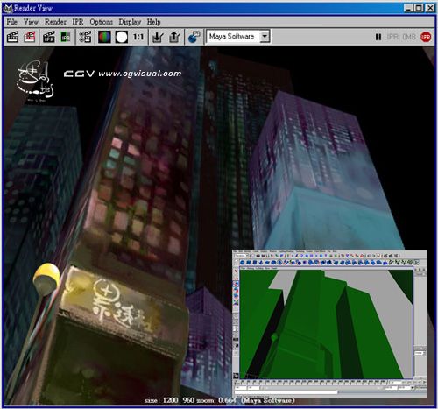
Task: Open the Options menu
Action: pyautogui.click(x=101, y=22)
